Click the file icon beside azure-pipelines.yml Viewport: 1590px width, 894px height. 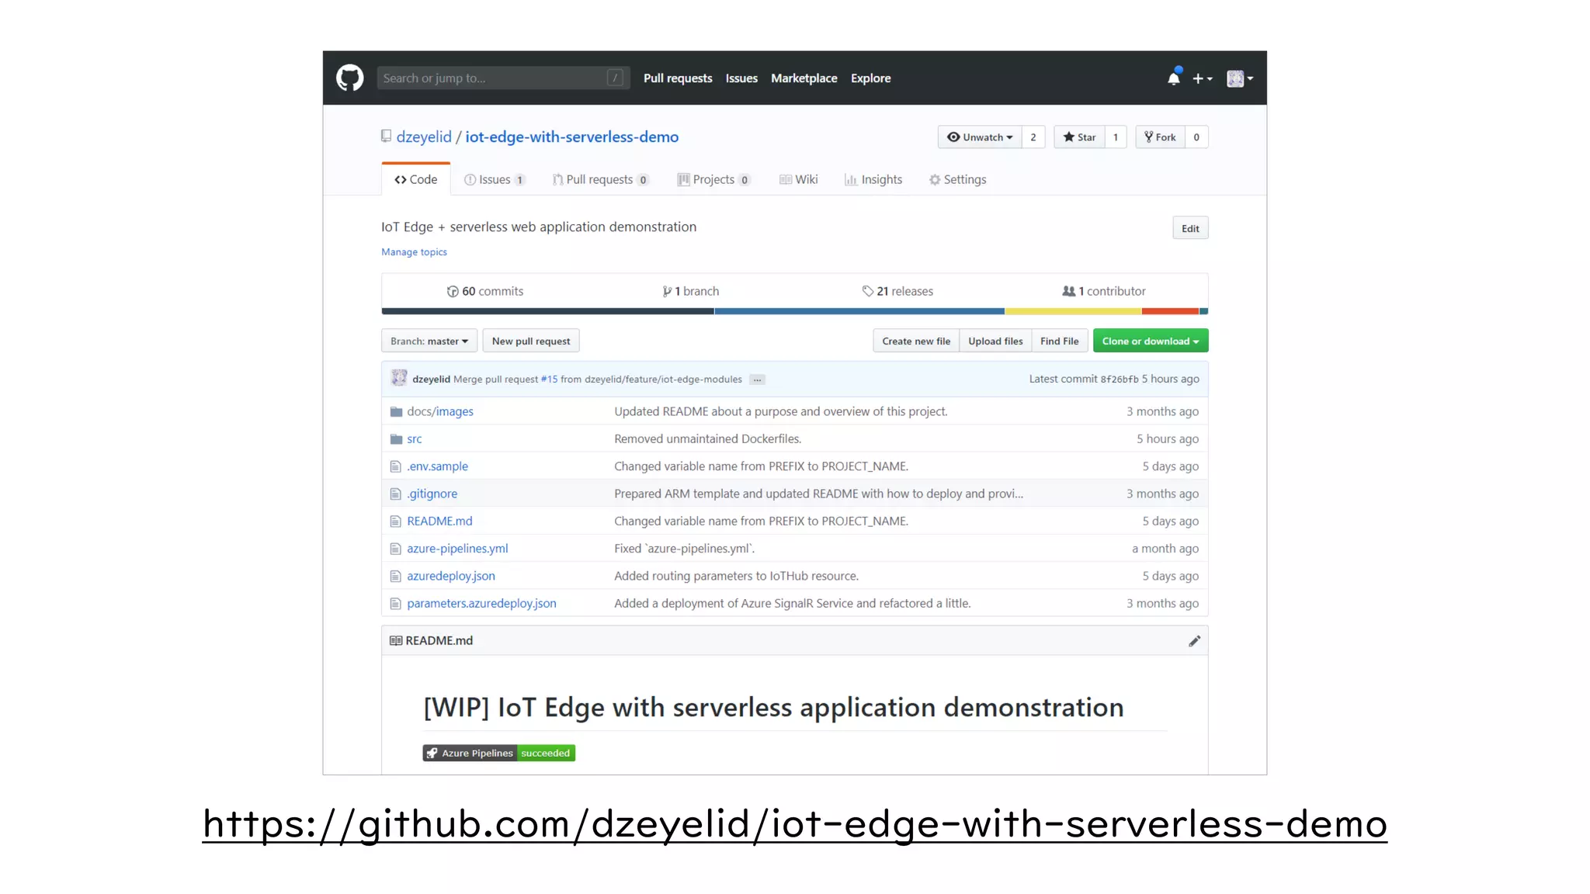pos(395,549)
